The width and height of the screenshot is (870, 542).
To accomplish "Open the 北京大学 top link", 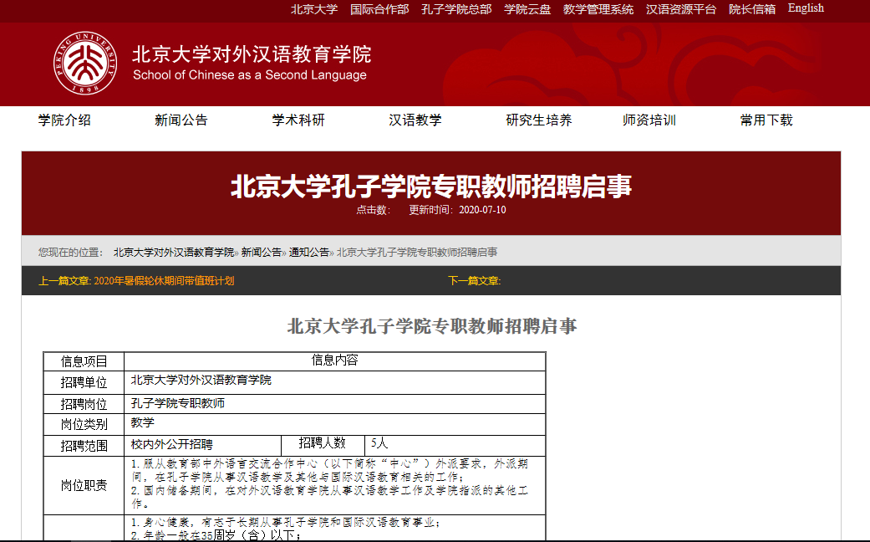I will 314,9.
